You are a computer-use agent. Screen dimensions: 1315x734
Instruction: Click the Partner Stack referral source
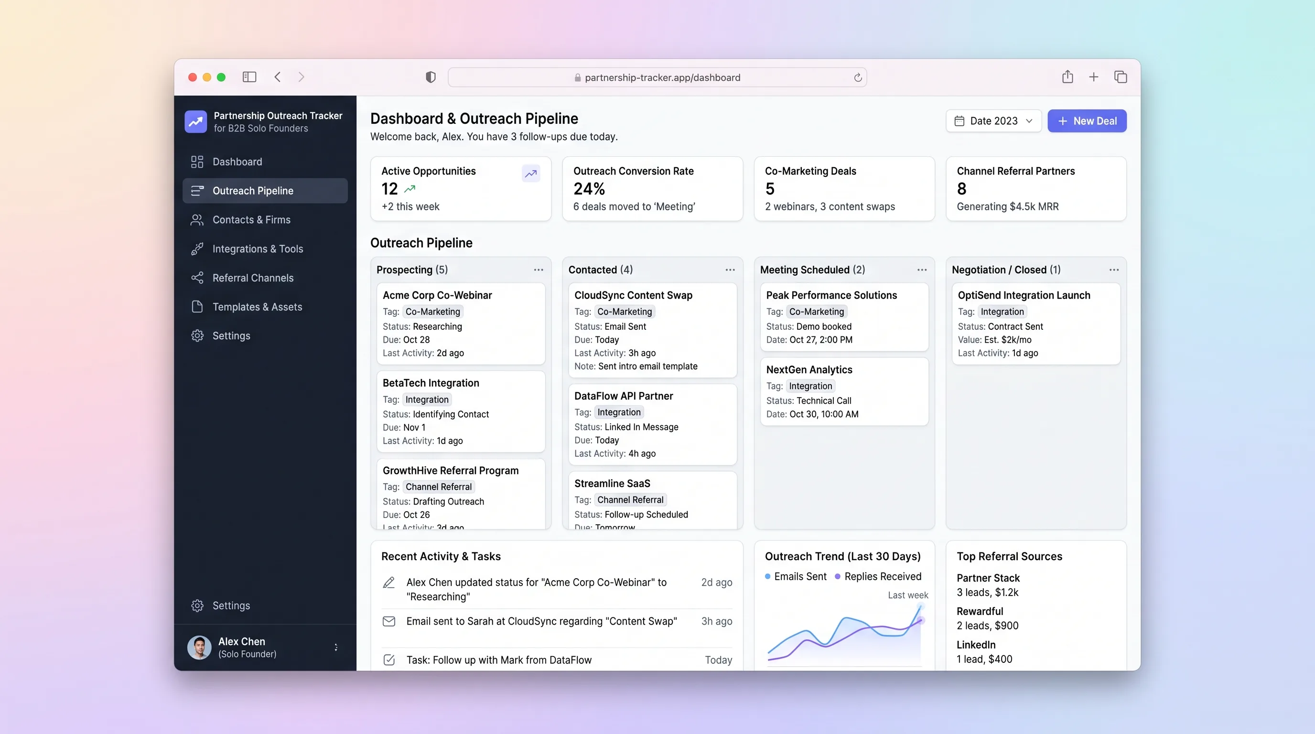coord(988,585)
